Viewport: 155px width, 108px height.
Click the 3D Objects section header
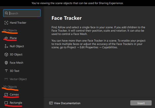10,30
